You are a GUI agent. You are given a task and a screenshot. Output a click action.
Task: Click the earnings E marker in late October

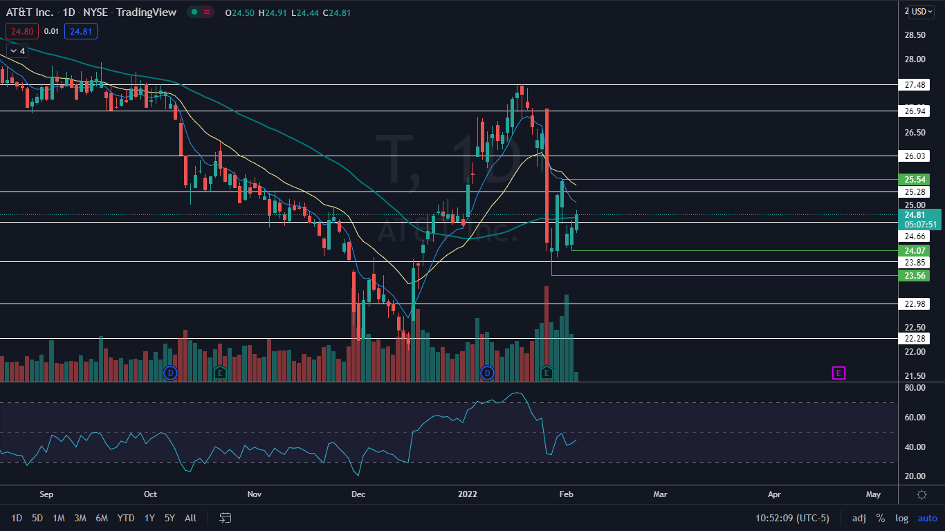click(x=220, y=373)
